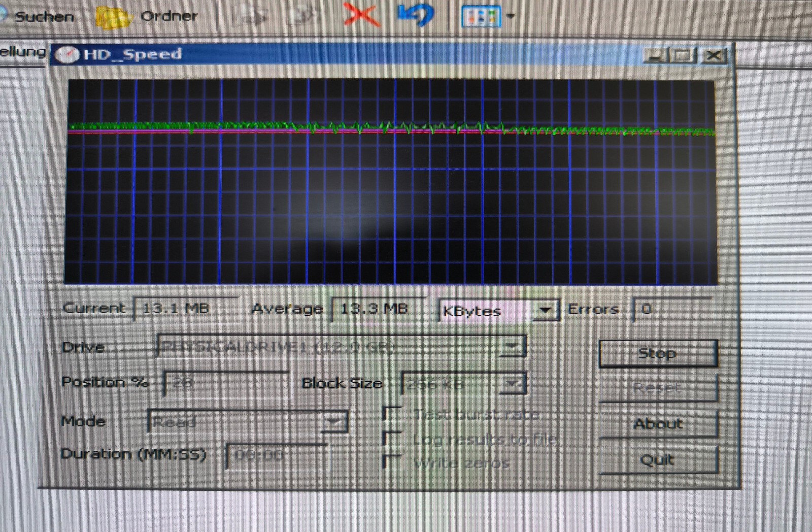Expand the Block Size 256 KB dropdown

point(512,384)
